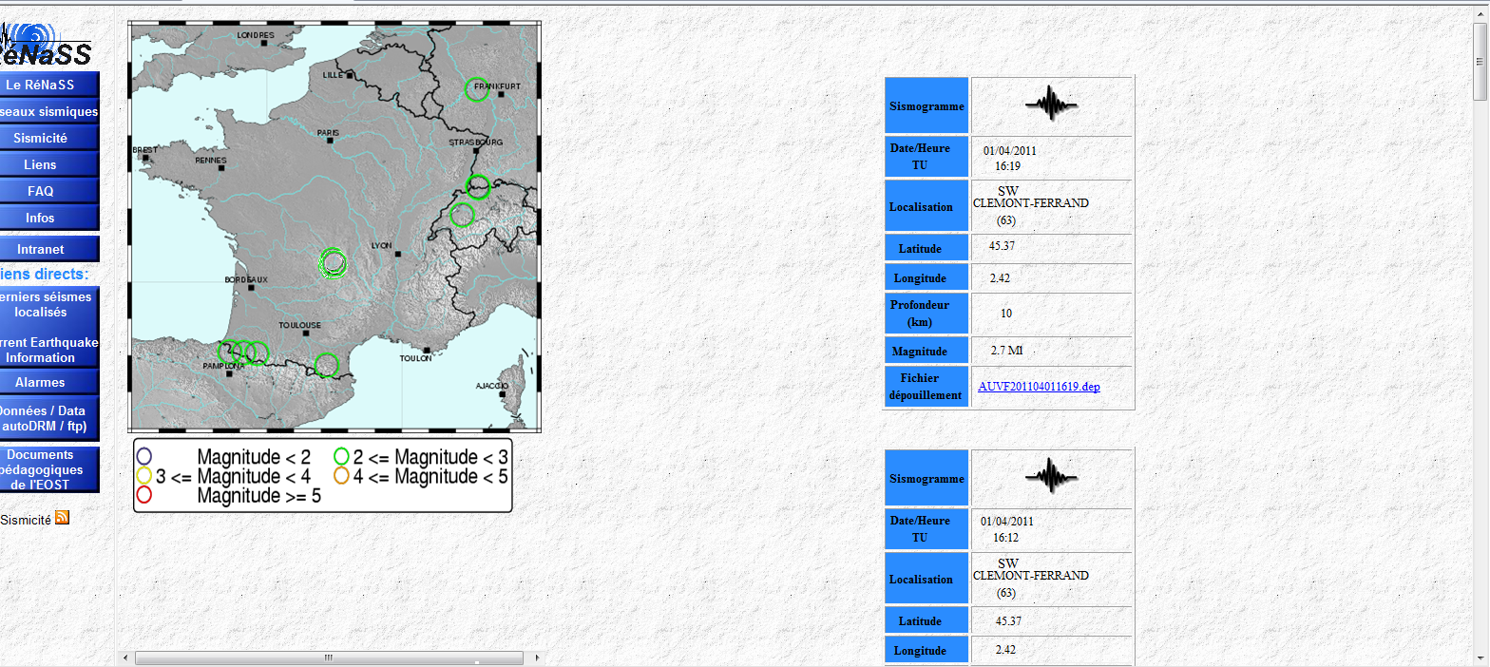Click the earthquake circle south of Strasbourg
This screenshot has height=667, width=1490.
coord(478,186)
